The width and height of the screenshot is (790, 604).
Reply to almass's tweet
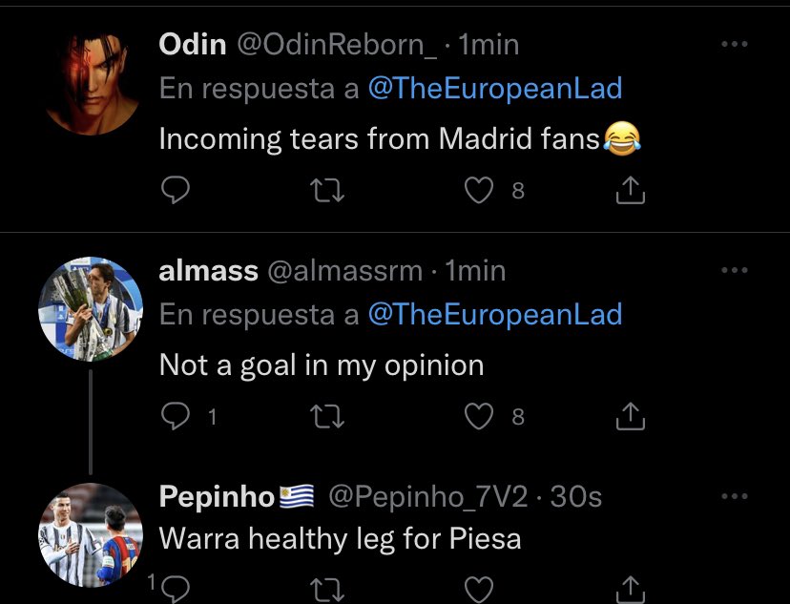[176, 417]
